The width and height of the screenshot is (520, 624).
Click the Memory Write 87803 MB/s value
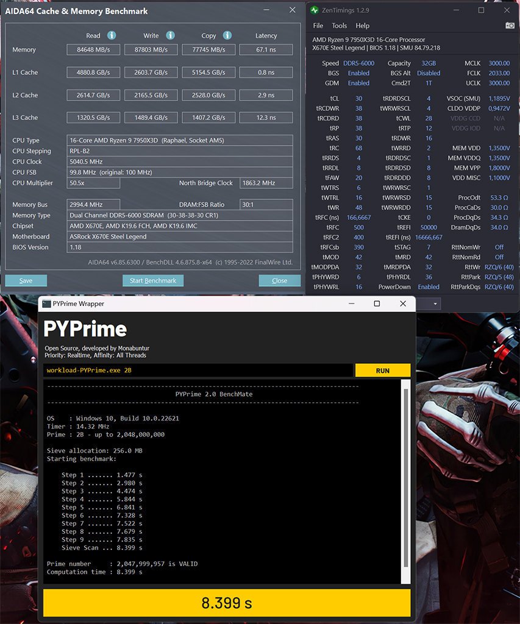(x=151, y=50)
